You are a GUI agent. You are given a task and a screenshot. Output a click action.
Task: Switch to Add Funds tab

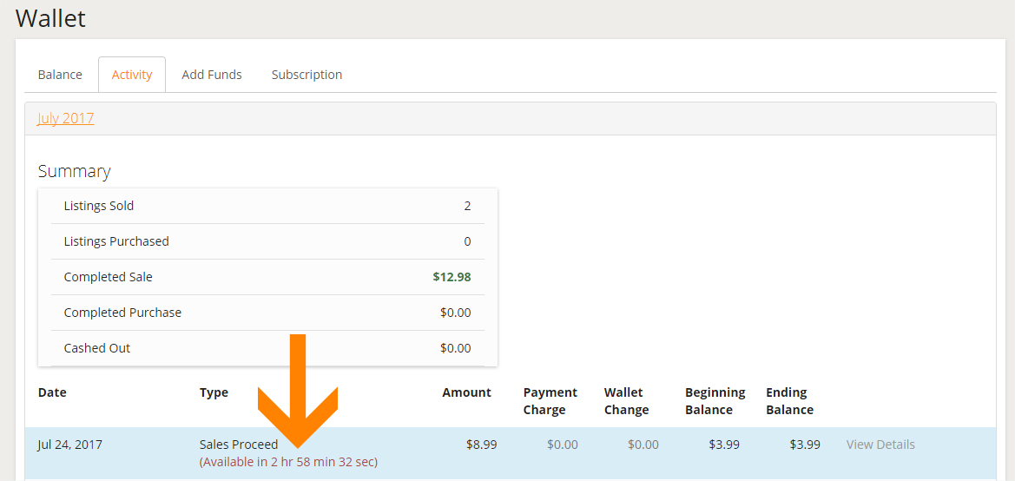coord(212,75)
